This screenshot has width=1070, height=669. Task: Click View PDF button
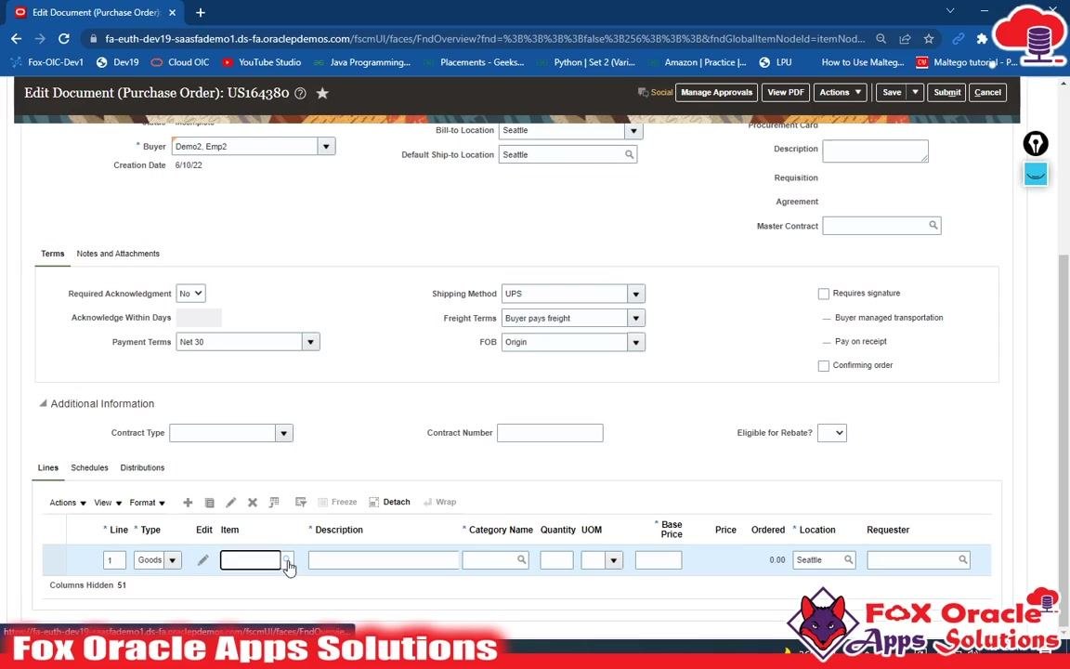(786, 92)
